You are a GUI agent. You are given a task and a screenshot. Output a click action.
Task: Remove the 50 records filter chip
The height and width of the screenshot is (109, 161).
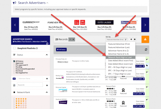click(73, 40)
